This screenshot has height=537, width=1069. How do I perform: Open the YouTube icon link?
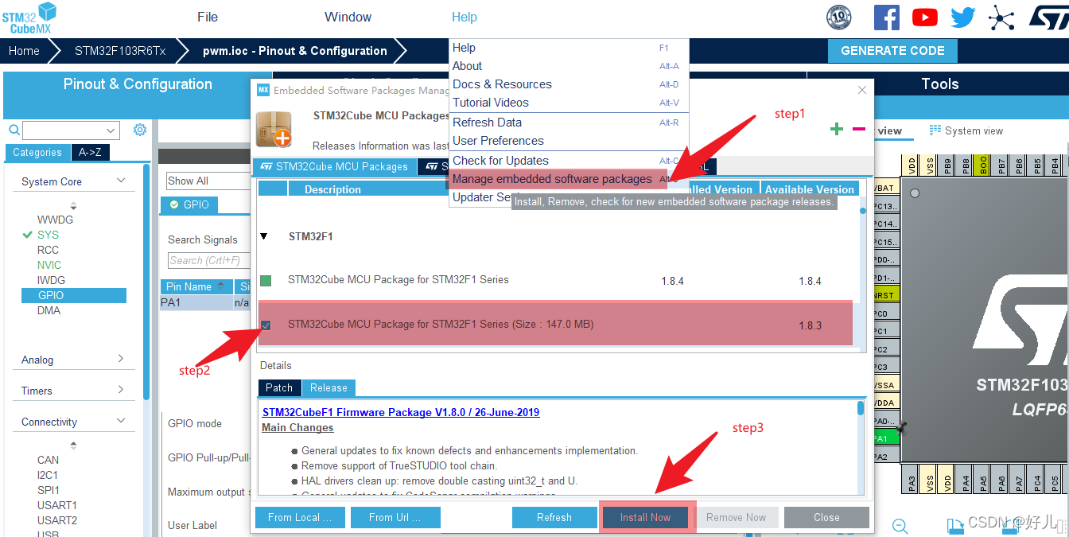click(x=924, y=18)
